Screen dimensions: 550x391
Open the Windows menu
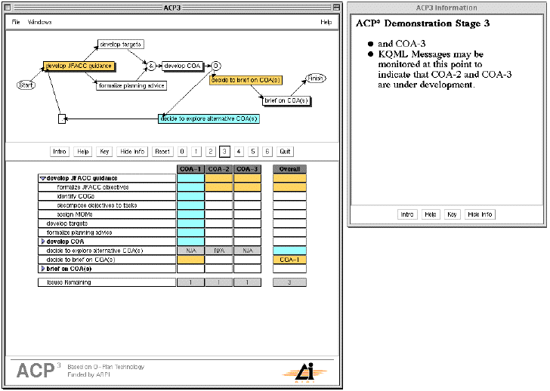[40, 22]
